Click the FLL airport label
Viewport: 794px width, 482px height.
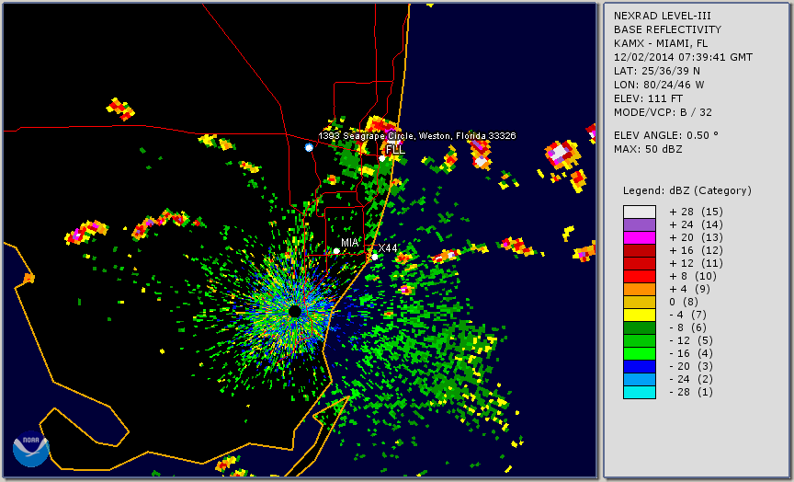pos(395,150)
